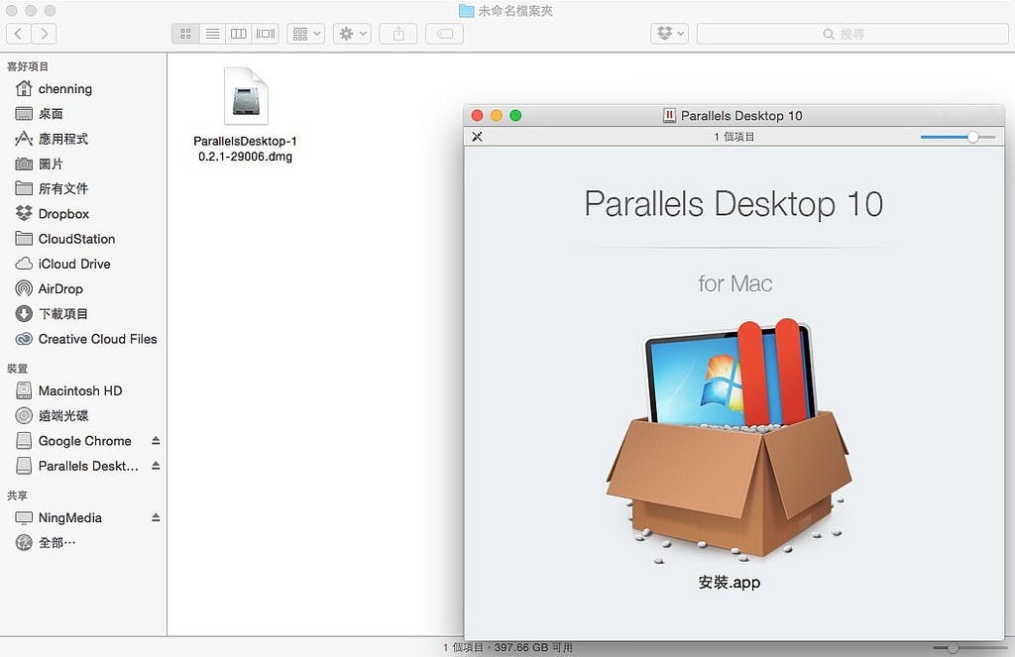
Task: Click the house icon beside chenning
Action: coord(24,88)
